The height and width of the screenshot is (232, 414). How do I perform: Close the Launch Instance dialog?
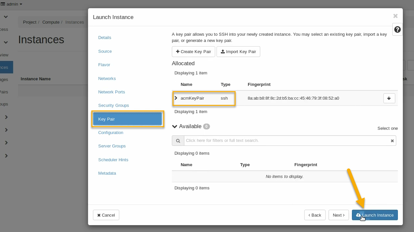(396, 16)
